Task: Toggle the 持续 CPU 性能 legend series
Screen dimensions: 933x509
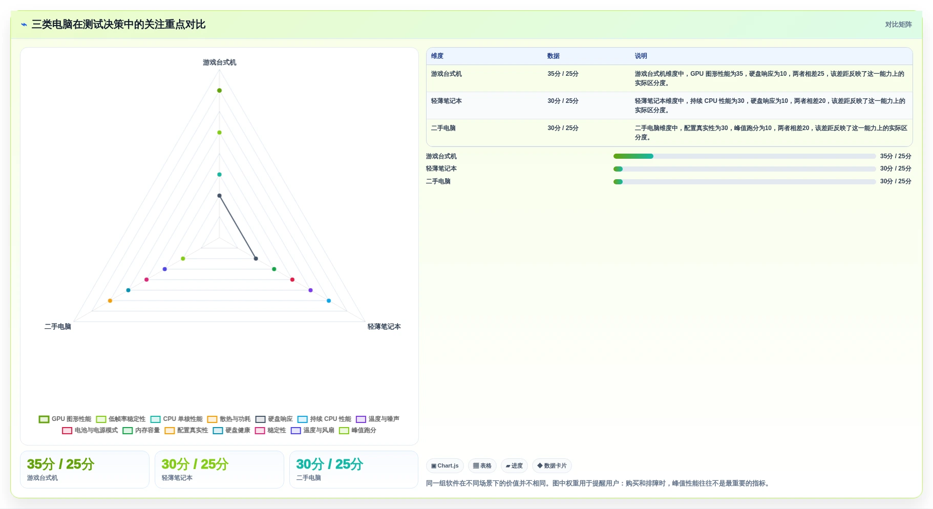Action: 325,419
